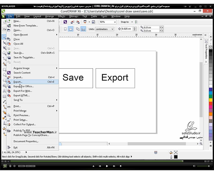Open the Bitmaps menu
This screenshot has height=174, width=214.
pos(74,16)
